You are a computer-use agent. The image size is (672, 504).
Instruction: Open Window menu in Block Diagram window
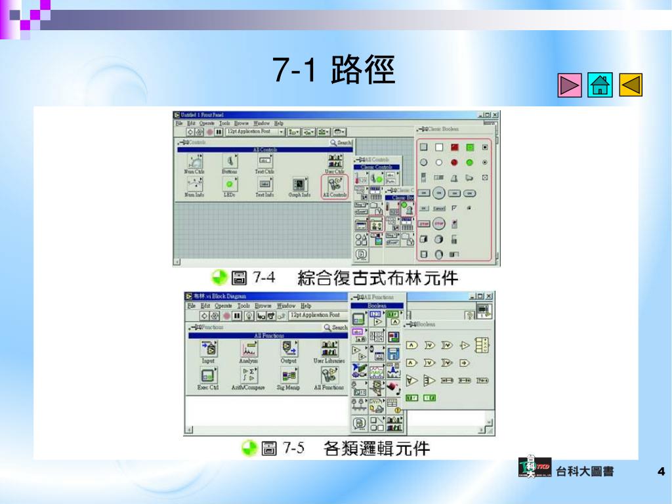tap(286, 306)
